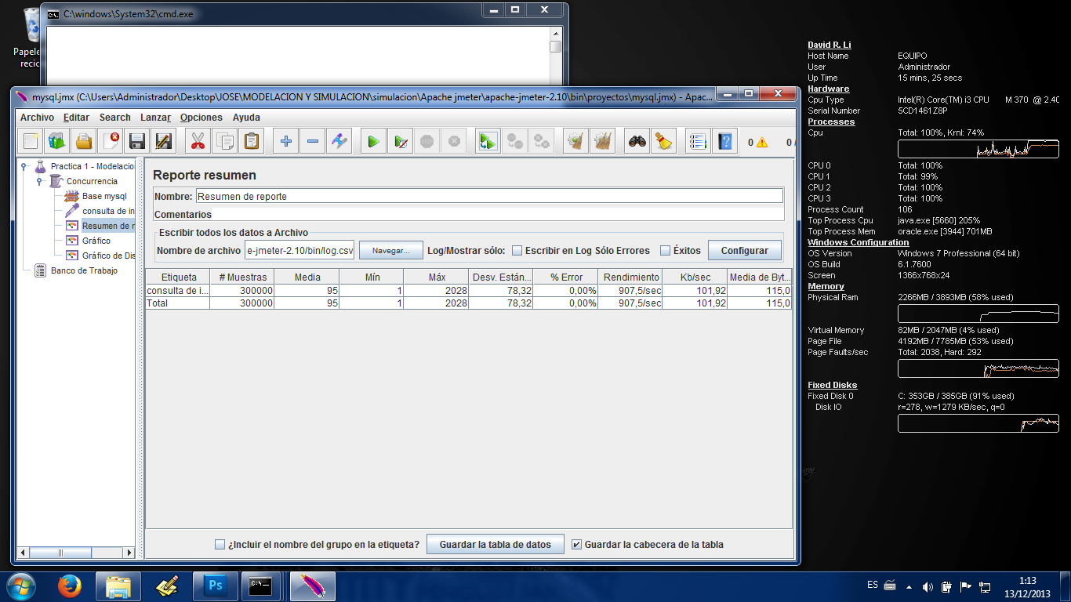Click the # Muestras column header
Image resolution: width=1071 pixels, height=602 pixels.
(x=242, y=277)
